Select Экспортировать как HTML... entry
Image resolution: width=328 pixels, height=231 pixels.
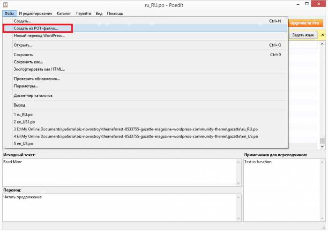145,69
